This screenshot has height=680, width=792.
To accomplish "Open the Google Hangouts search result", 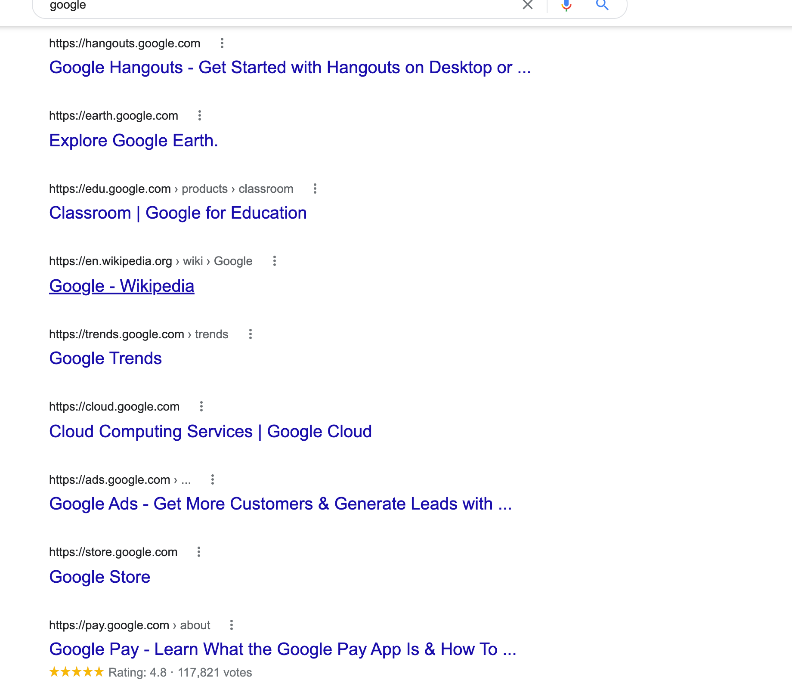I will 290,67.
